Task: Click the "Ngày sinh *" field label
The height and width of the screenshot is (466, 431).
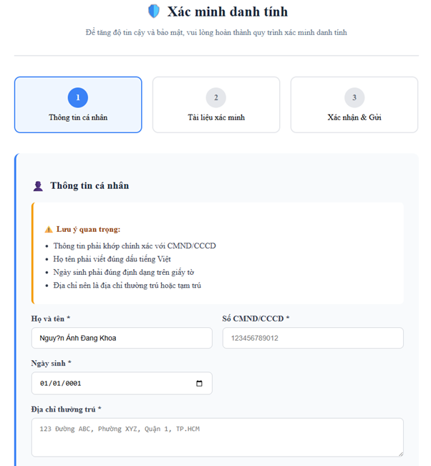Action: point(51,363)
